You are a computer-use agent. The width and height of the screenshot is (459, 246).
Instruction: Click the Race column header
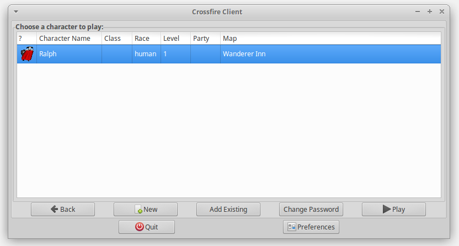click(x=146, y=39)
